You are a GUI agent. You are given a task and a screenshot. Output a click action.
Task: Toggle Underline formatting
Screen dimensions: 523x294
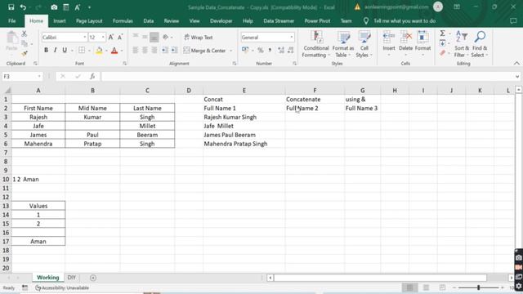pos(65,51)
